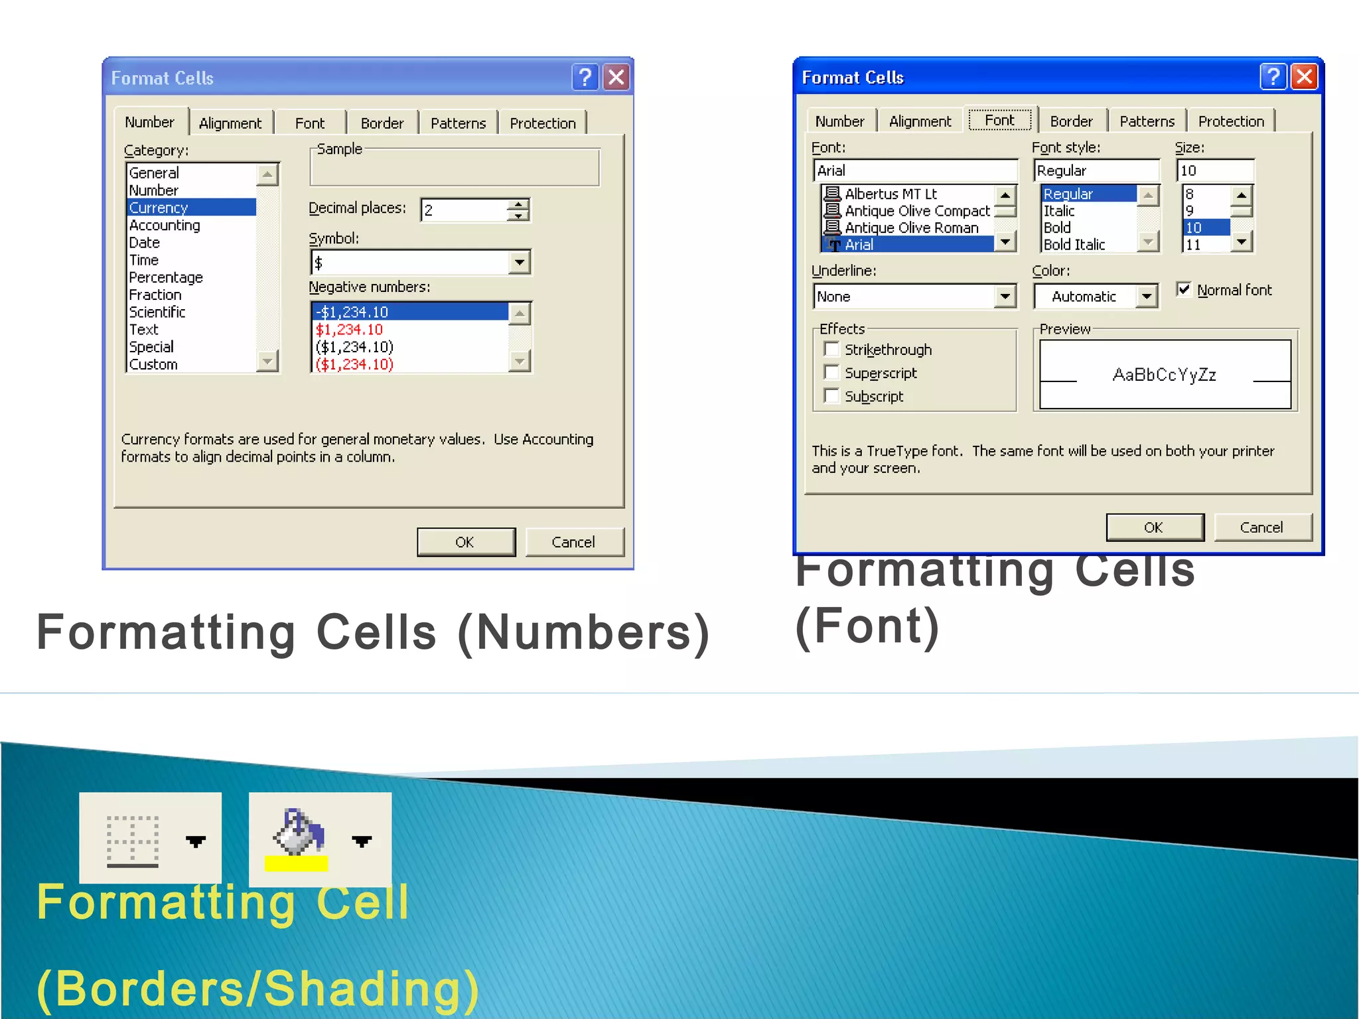Select Number in the Category list
The width and height of the screenshot is (1359, 1019).
click(191, 190)
